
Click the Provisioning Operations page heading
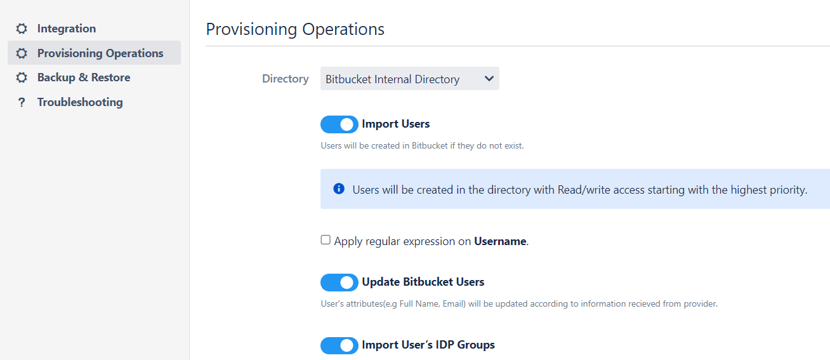pyautogui.click(x=295, y=29)
